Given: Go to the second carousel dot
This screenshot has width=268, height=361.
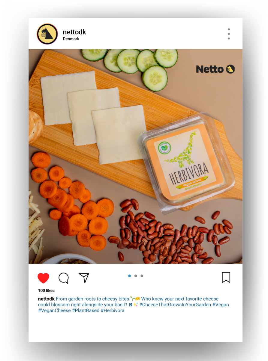Looking at the screenshot, I should coord(136,276).
